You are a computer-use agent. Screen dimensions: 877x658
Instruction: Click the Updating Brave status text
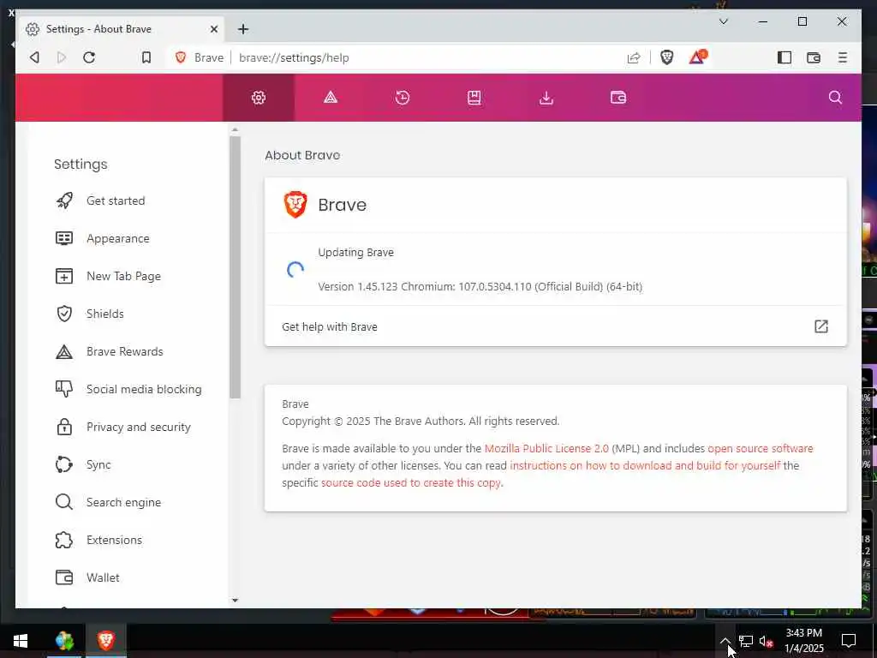[x=355, y=253]
